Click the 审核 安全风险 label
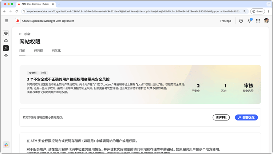273x154 pixels. (x=248, y=88)
